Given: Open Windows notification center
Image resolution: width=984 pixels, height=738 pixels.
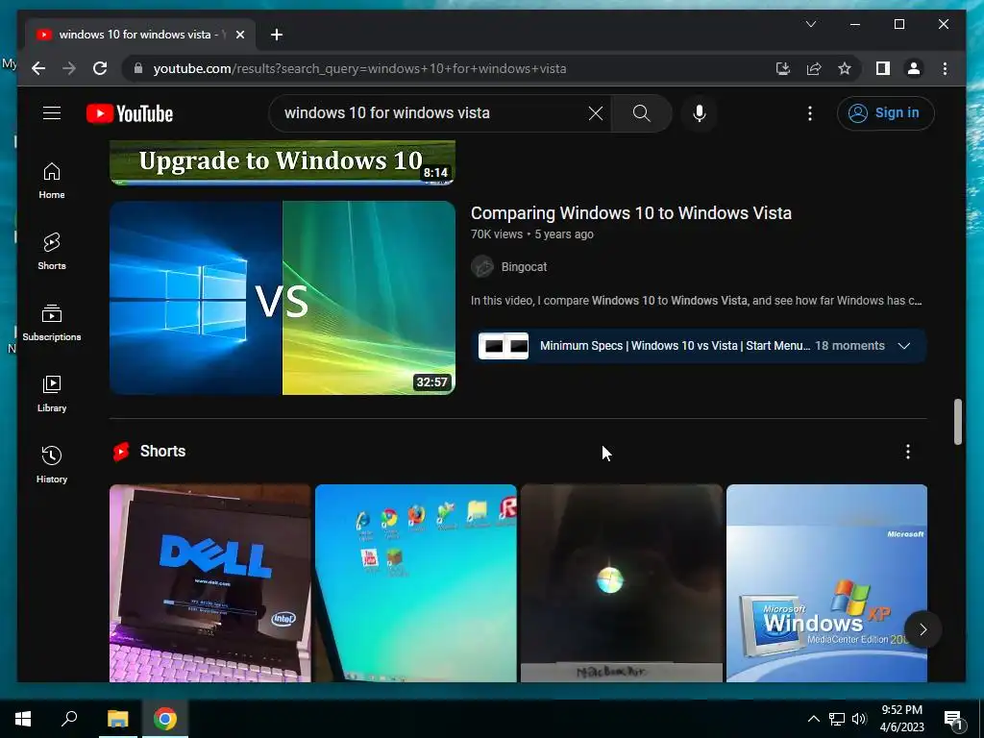Looking at the screenshot, I should 954,719.
